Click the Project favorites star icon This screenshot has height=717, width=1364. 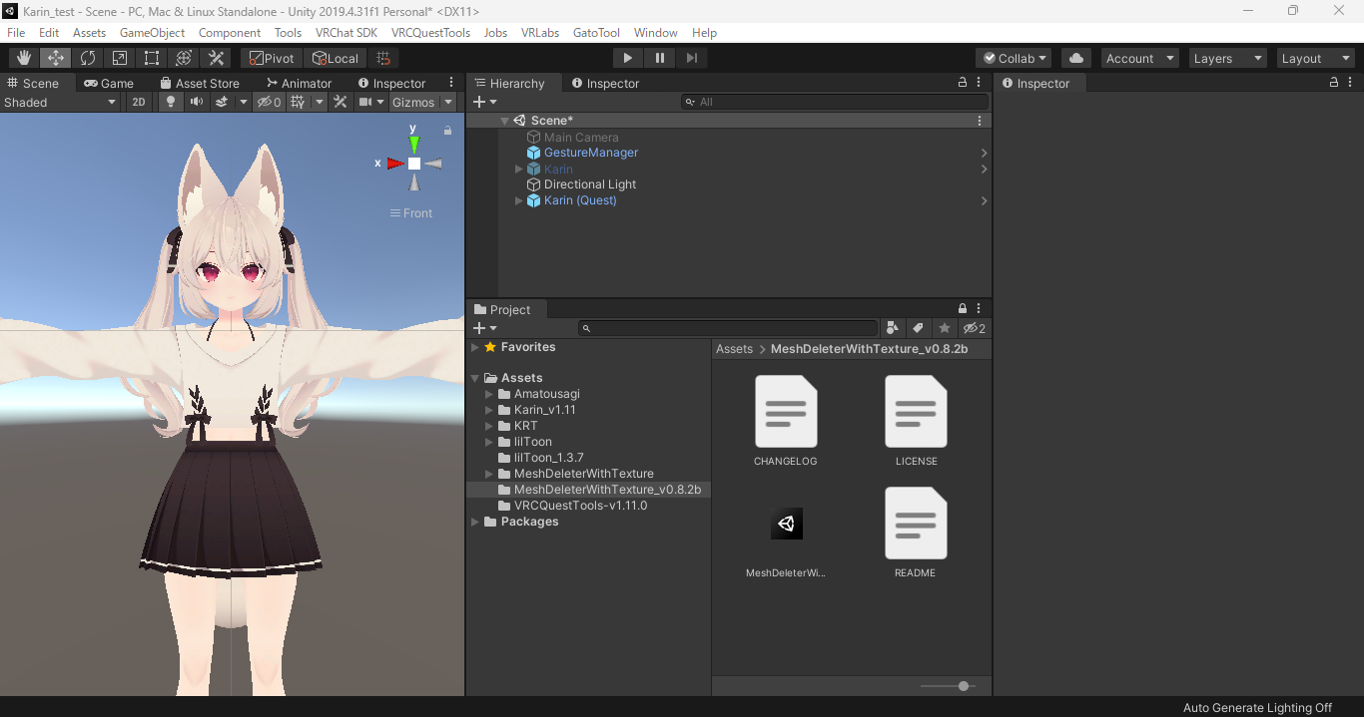pyautogui.click(x=944, y=328)
